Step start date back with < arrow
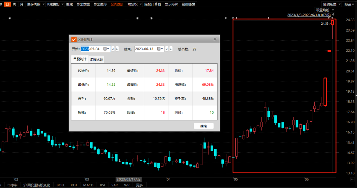Image resolution: width=357 pixels, height=188 pixels. pyautogui.click(x=113, y=49)
